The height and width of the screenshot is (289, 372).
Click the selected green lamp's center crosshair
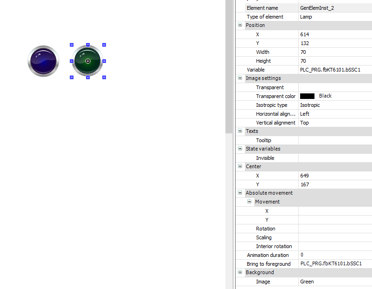pos(88,61)
